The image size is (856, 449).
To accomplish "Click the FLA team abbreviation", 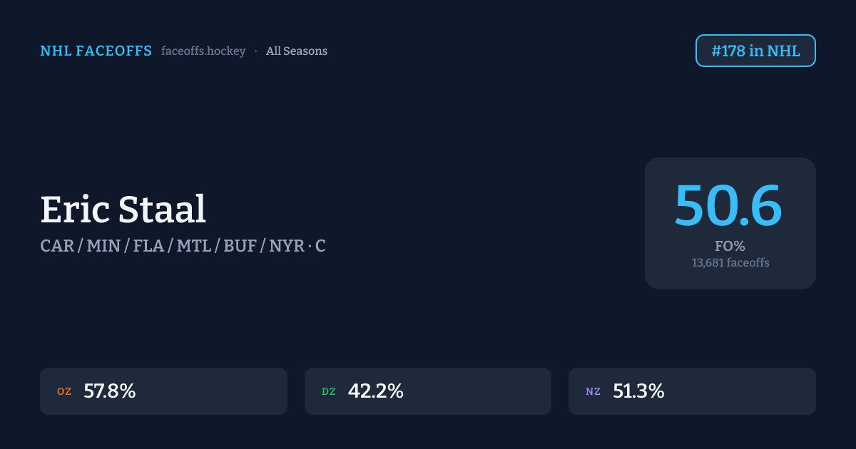I will click(x=147, y=246).
